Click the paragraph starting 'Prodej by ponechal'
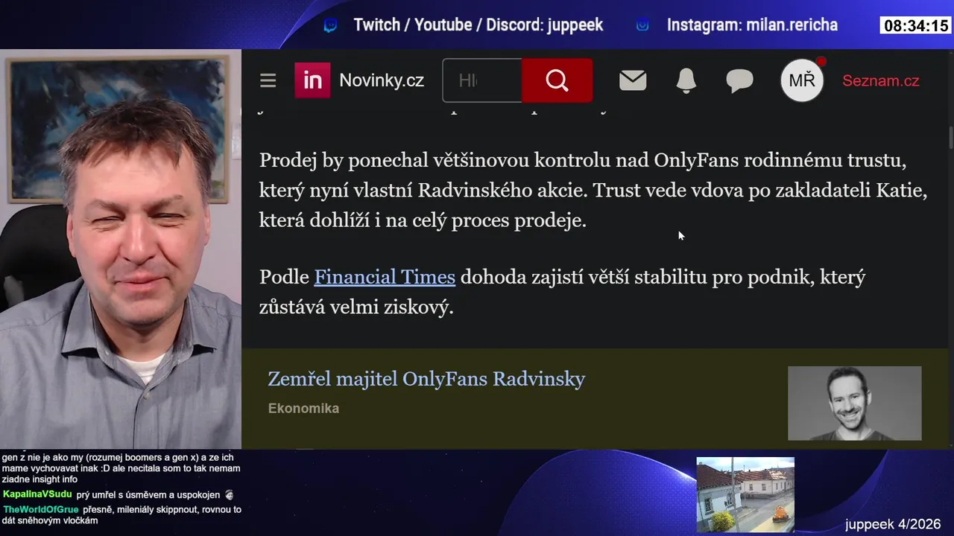Image resolution: width=954 pixels, height=536 pixels. [593, 191]
